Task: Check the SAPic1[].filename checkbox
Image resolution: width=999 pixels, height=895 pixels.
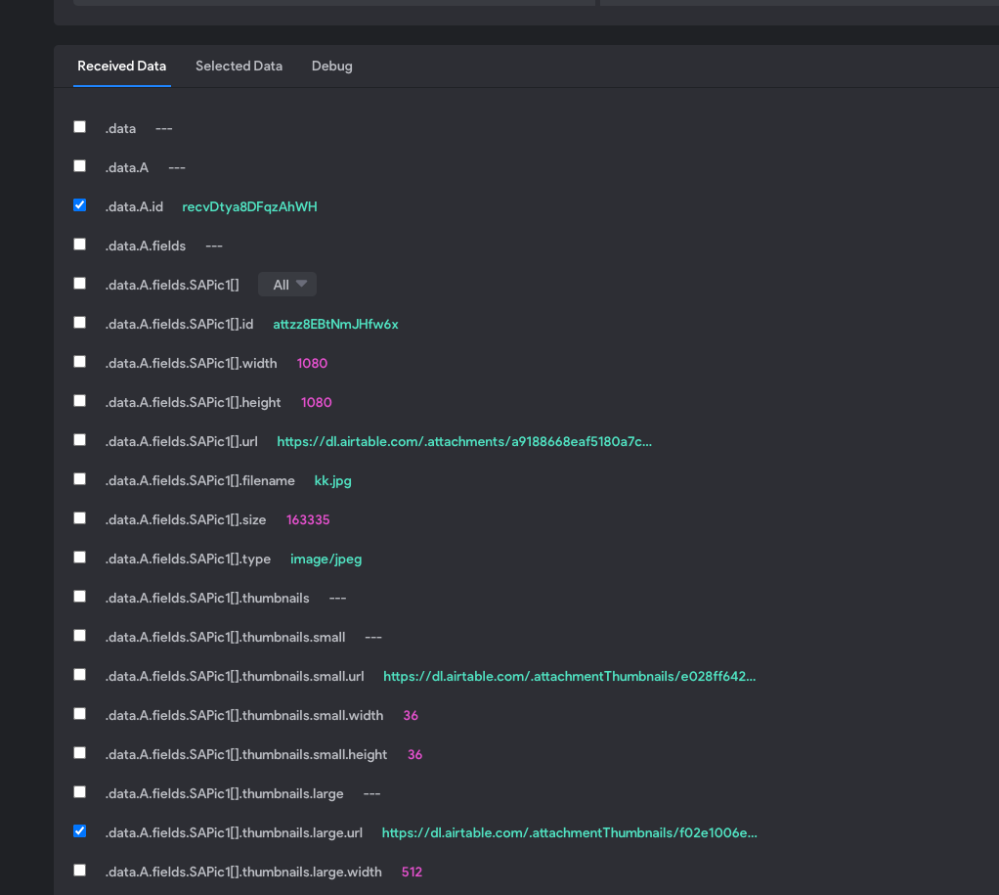Action: point(79,478)
